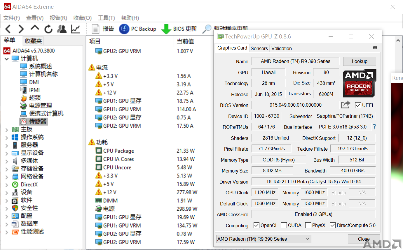Click the up-level arrow toolbar icon

(x=35, y=28)
